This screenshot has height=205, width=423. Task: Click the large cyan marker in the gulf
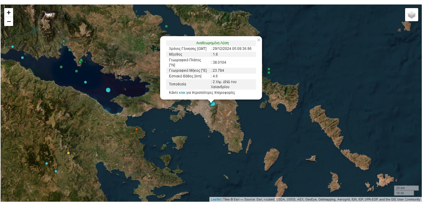tap(108, 90)
